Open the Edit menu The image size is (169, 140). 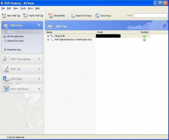pos(9,8)
